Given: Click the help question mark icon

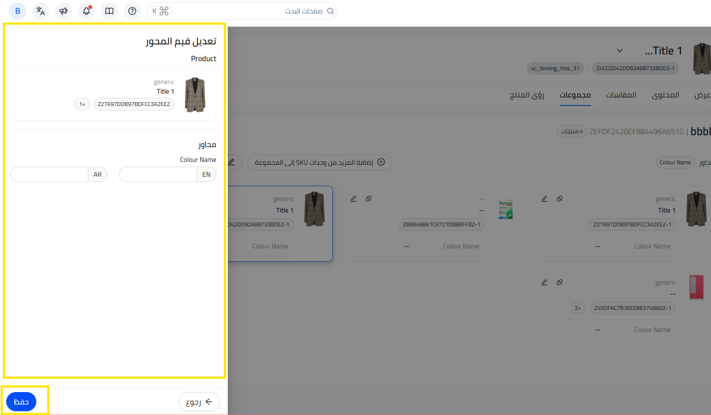Looking at the screenshot, I should tap(132, 11).
